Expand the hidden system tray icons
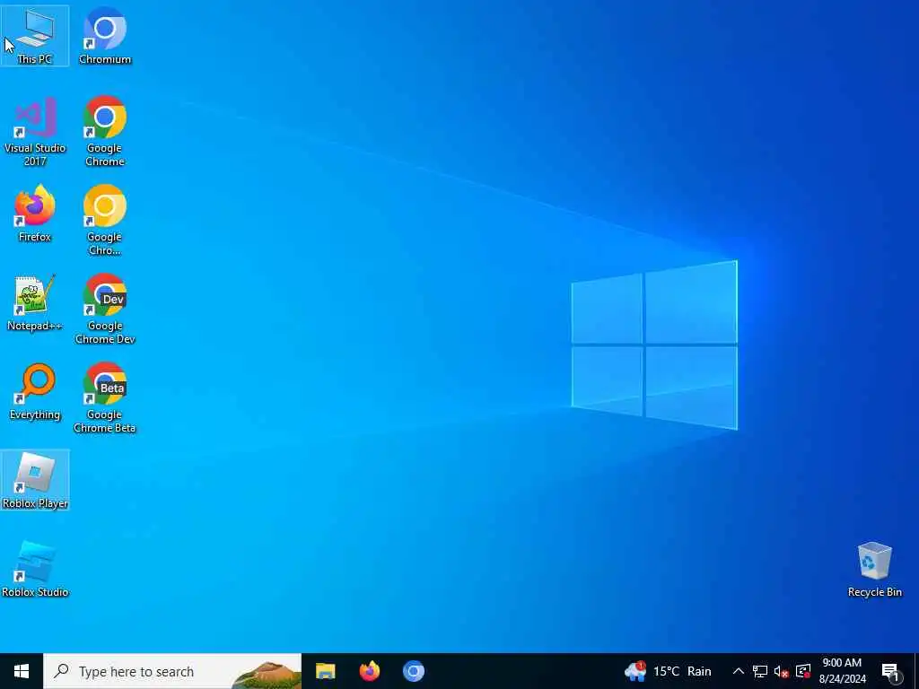The height and width of the screenshot is (689, 919). coord(739,671)
